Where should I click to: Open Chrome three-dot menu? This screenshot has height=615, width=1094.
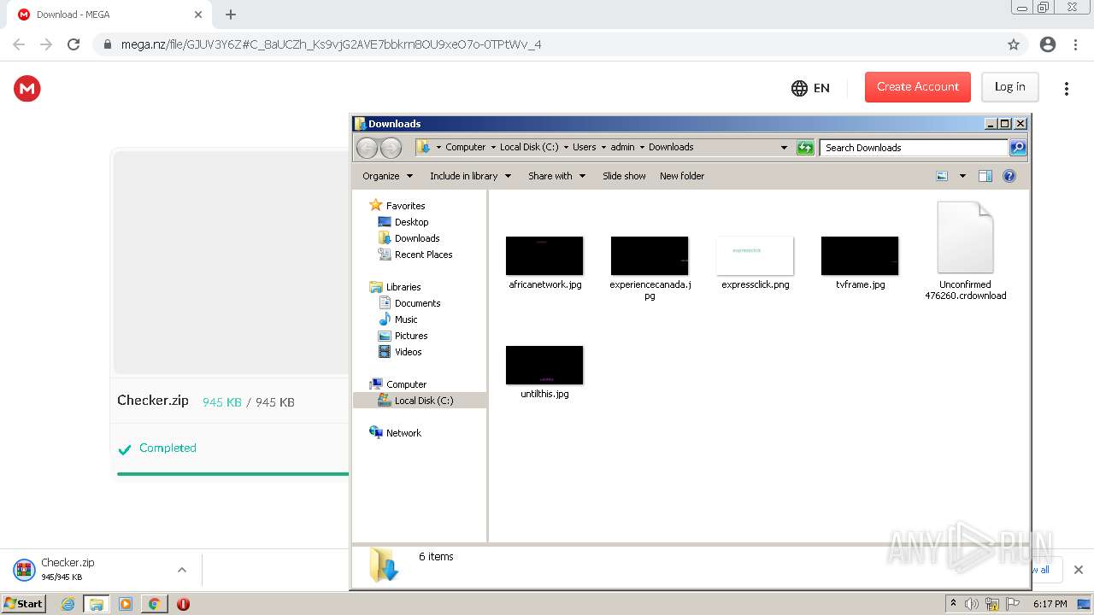pyautogui.click(x=1075, y=44)
